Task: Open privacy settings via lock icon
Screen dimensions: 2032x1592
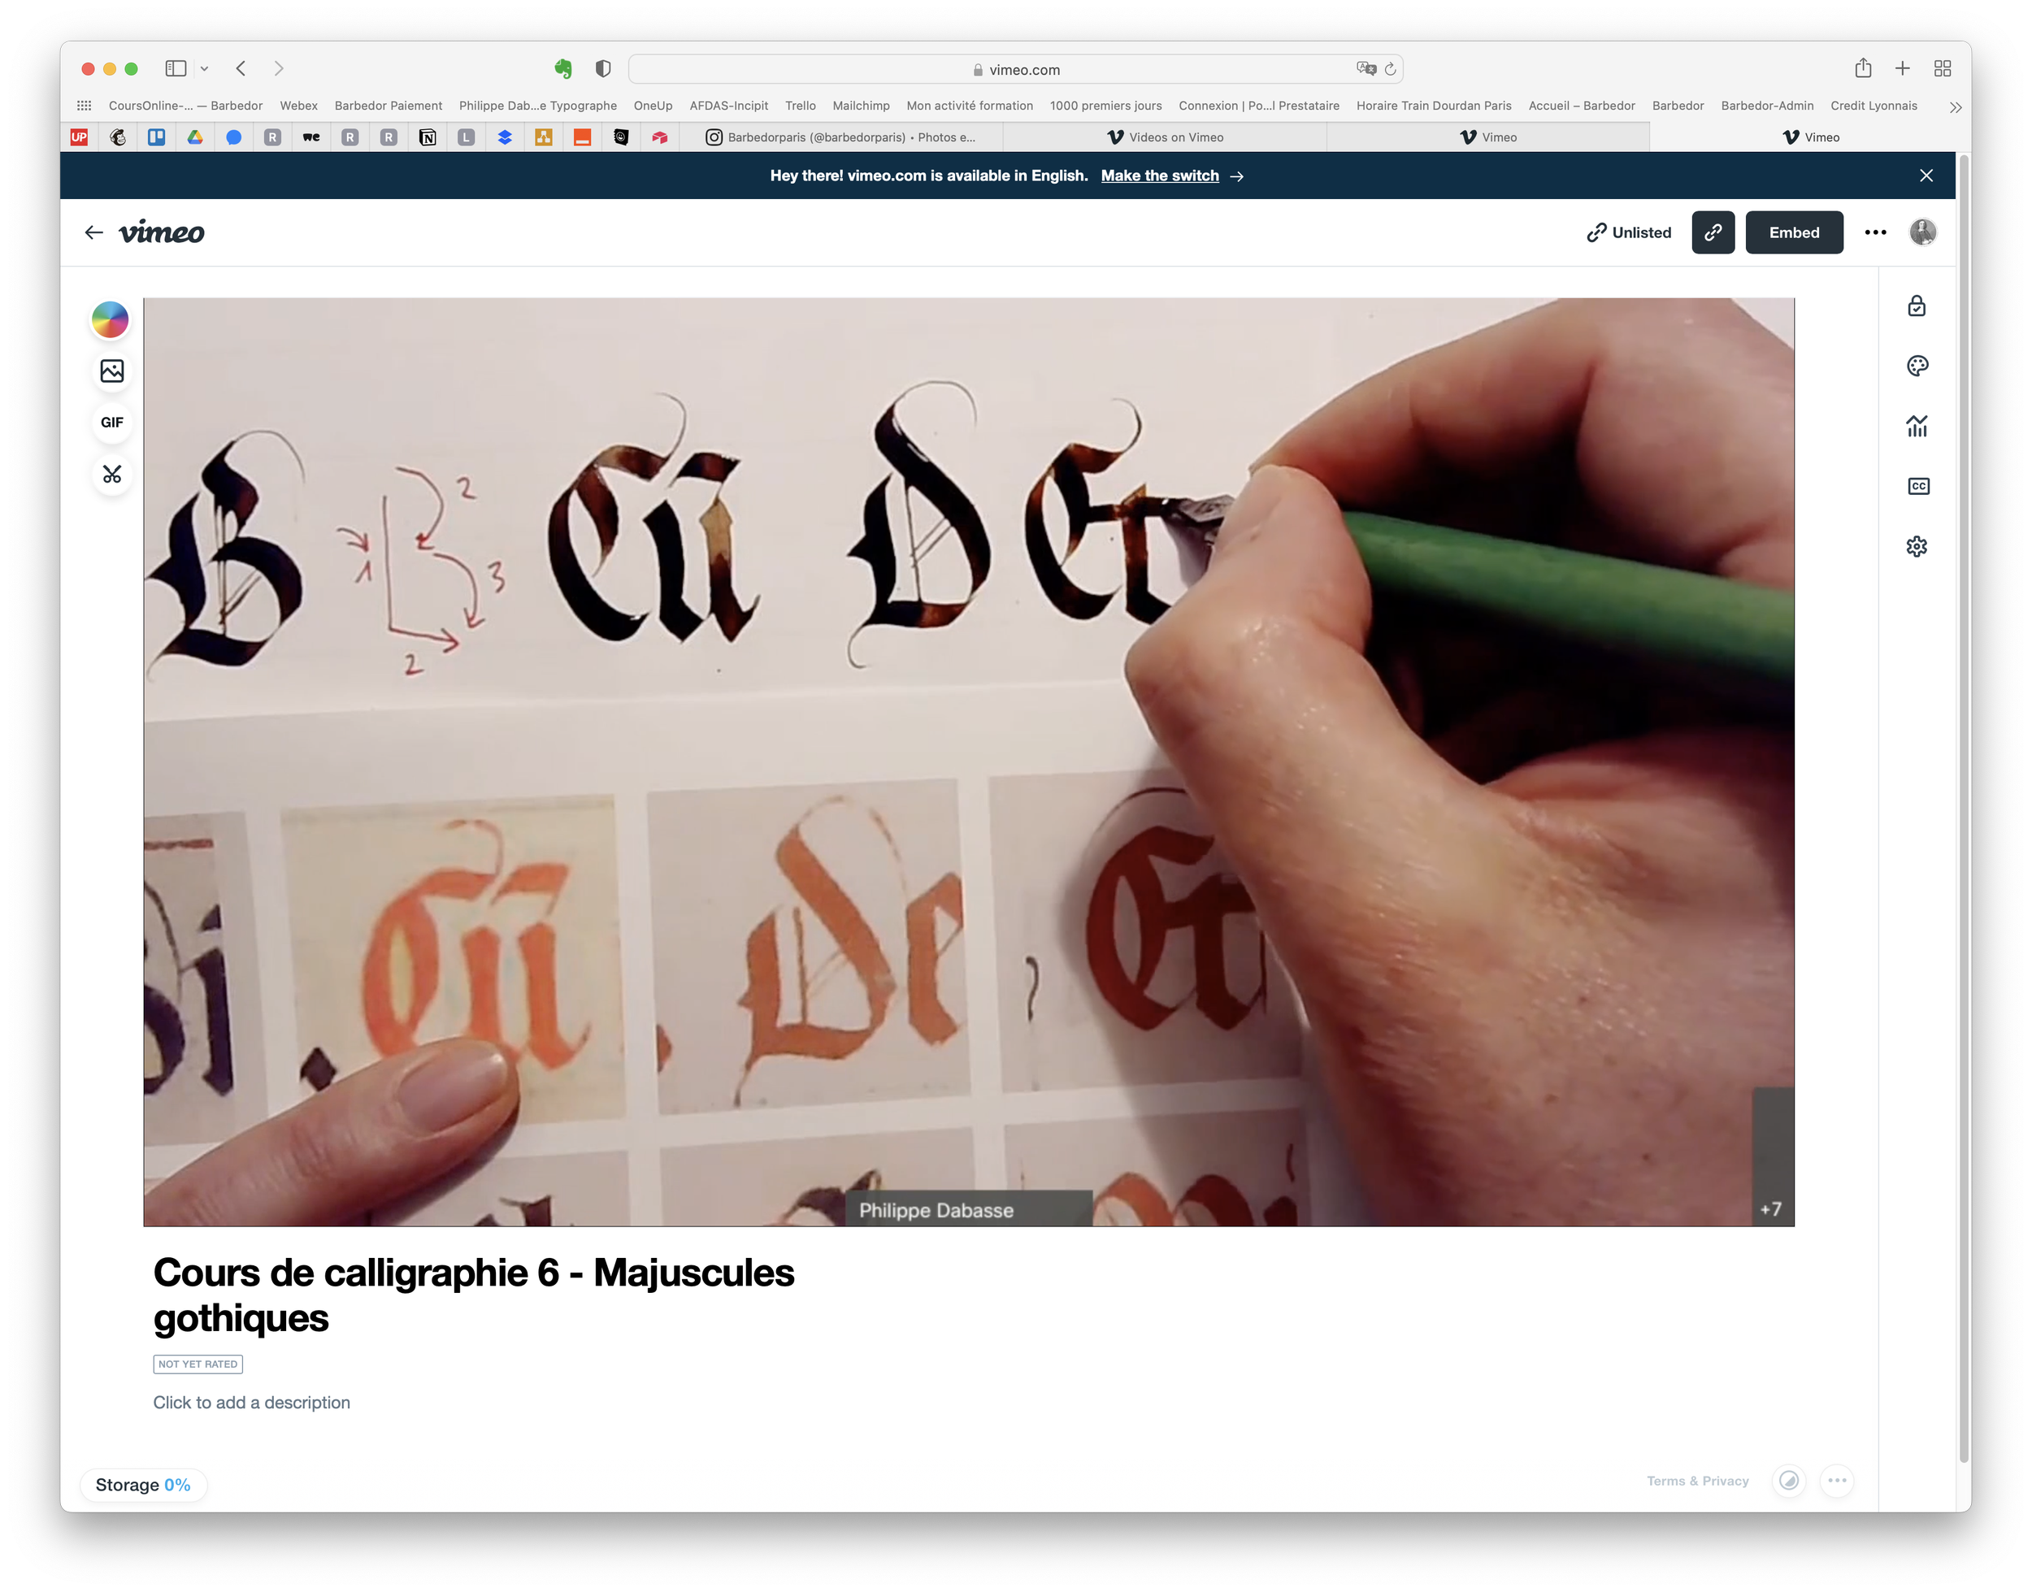Action: tap(1917, 306)
